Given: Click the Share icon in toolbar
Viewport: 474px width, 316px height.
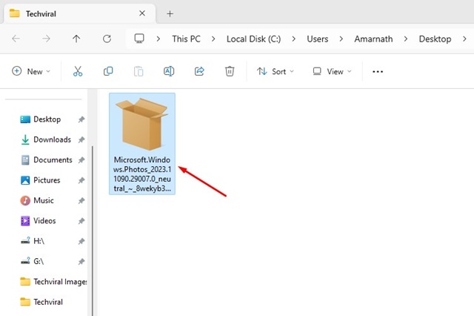Looking at the screenshot, I should pyautogui.click(x=199, y=71).
